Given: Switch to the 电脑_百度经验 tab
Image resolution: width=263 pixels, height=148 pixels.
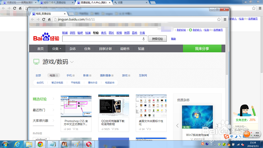Looking at the screenshot, I should [x=48, y=14].
